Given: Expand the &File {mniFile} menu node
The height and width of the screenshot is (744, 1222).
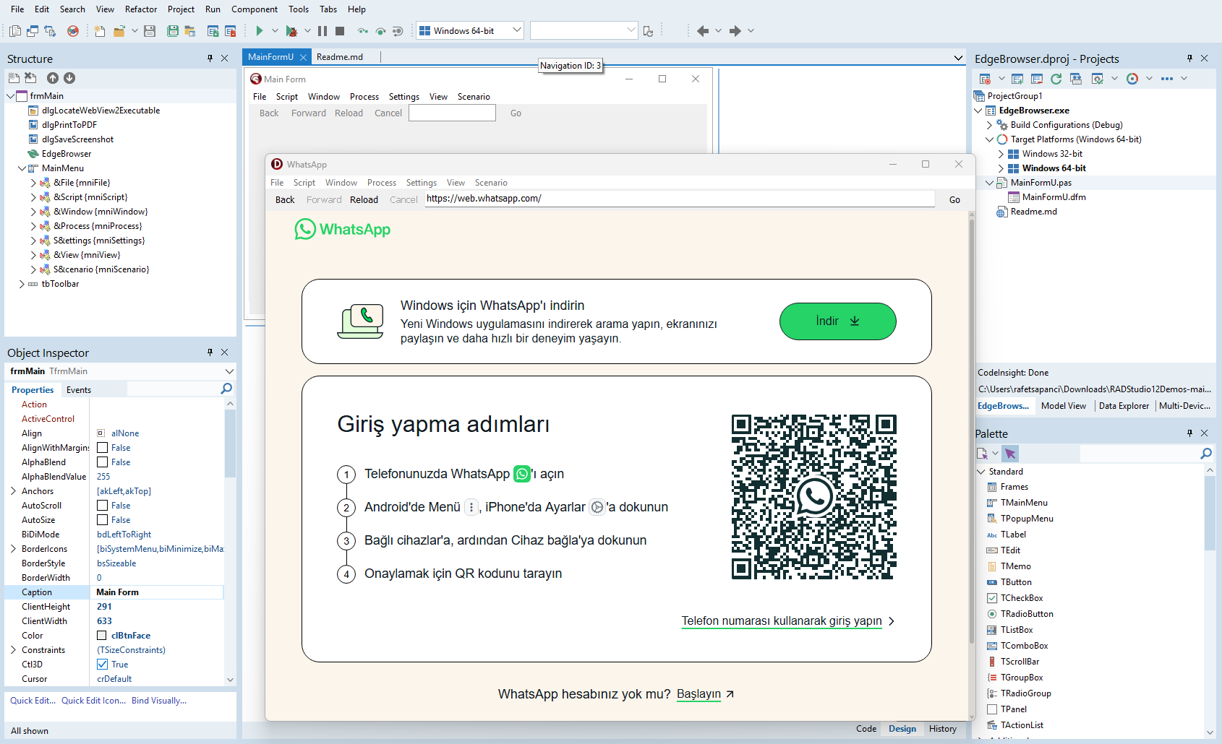Looking at the screenshot, I should coord(33,183).
